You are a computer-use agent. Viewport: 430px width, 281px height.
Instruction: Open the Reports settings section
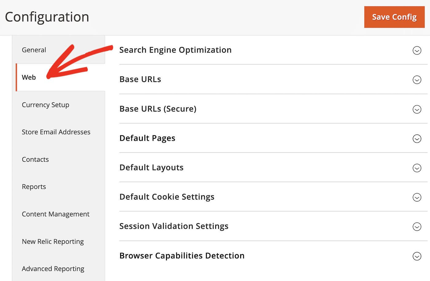tap(34, 186)
